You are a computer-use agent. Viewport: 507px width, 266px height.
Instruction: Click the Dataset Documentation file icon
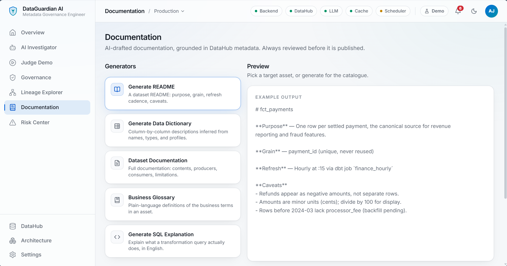(117, 163)
